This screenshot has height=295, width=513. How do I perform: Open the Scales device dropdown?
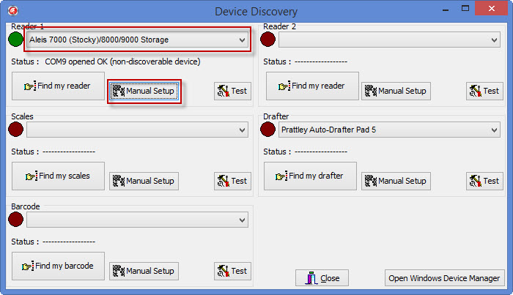(138, 130)
